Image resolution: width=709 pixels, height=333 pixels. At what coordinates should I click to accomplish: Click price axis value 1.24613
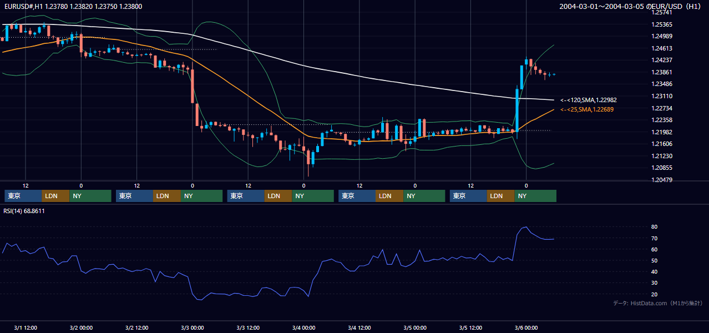pos(661,48)
